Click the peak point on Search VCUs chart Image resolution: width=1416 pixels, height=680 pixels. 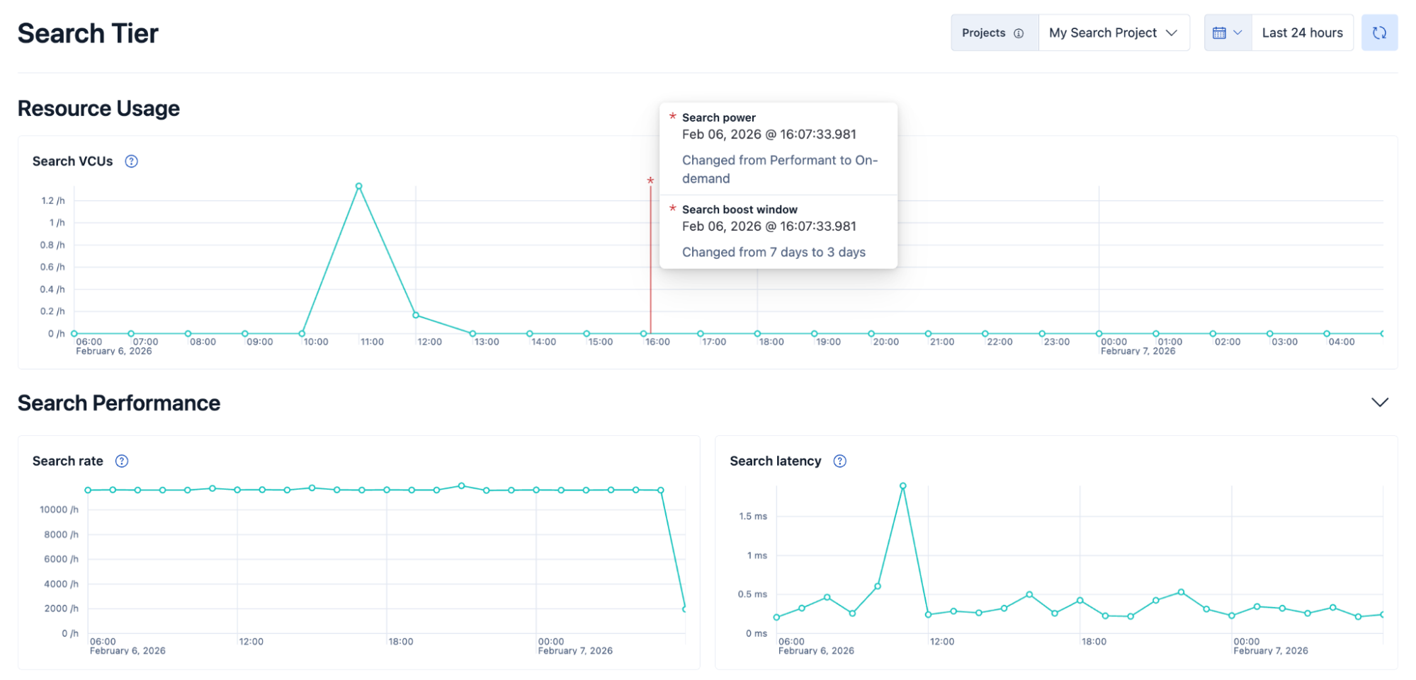click(358, 186)
